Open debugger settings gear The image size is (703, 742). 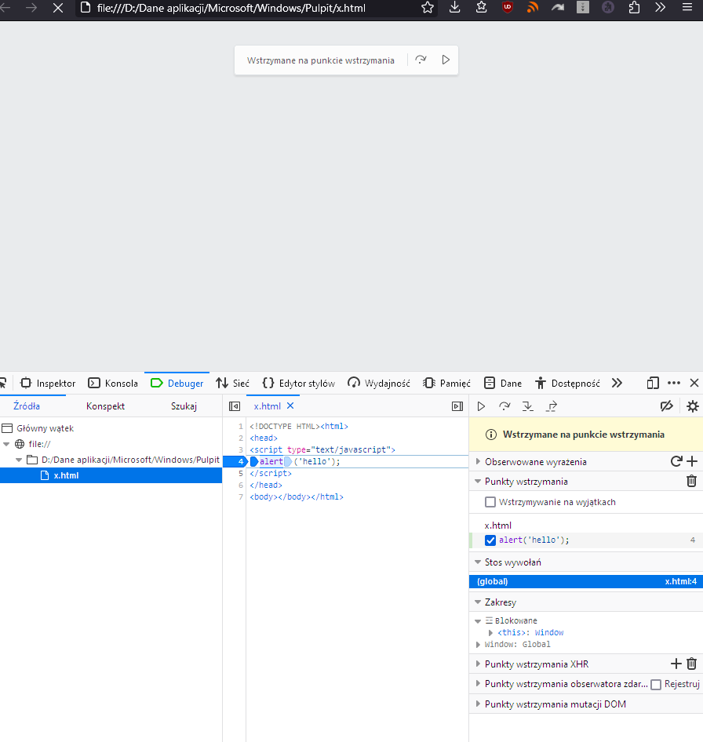[x=692, y=406]
